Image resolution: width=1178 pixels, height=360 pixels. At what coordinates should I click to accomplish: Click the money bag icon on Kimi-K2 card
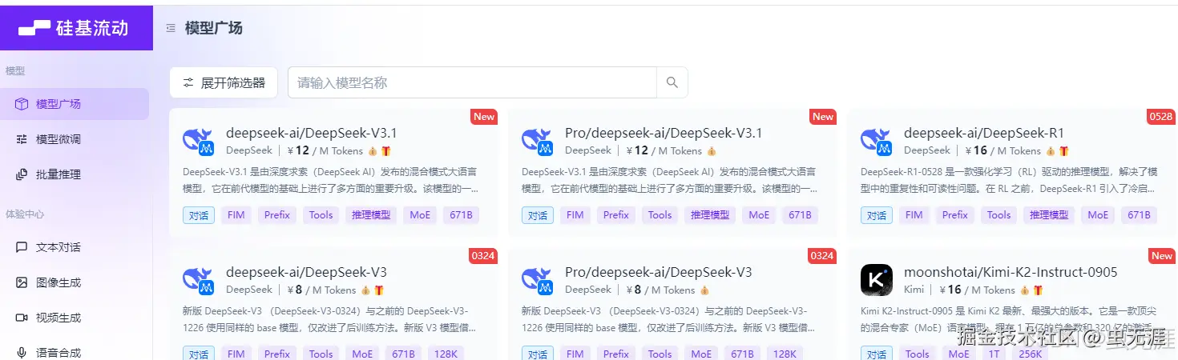(x=1025, y=290)
